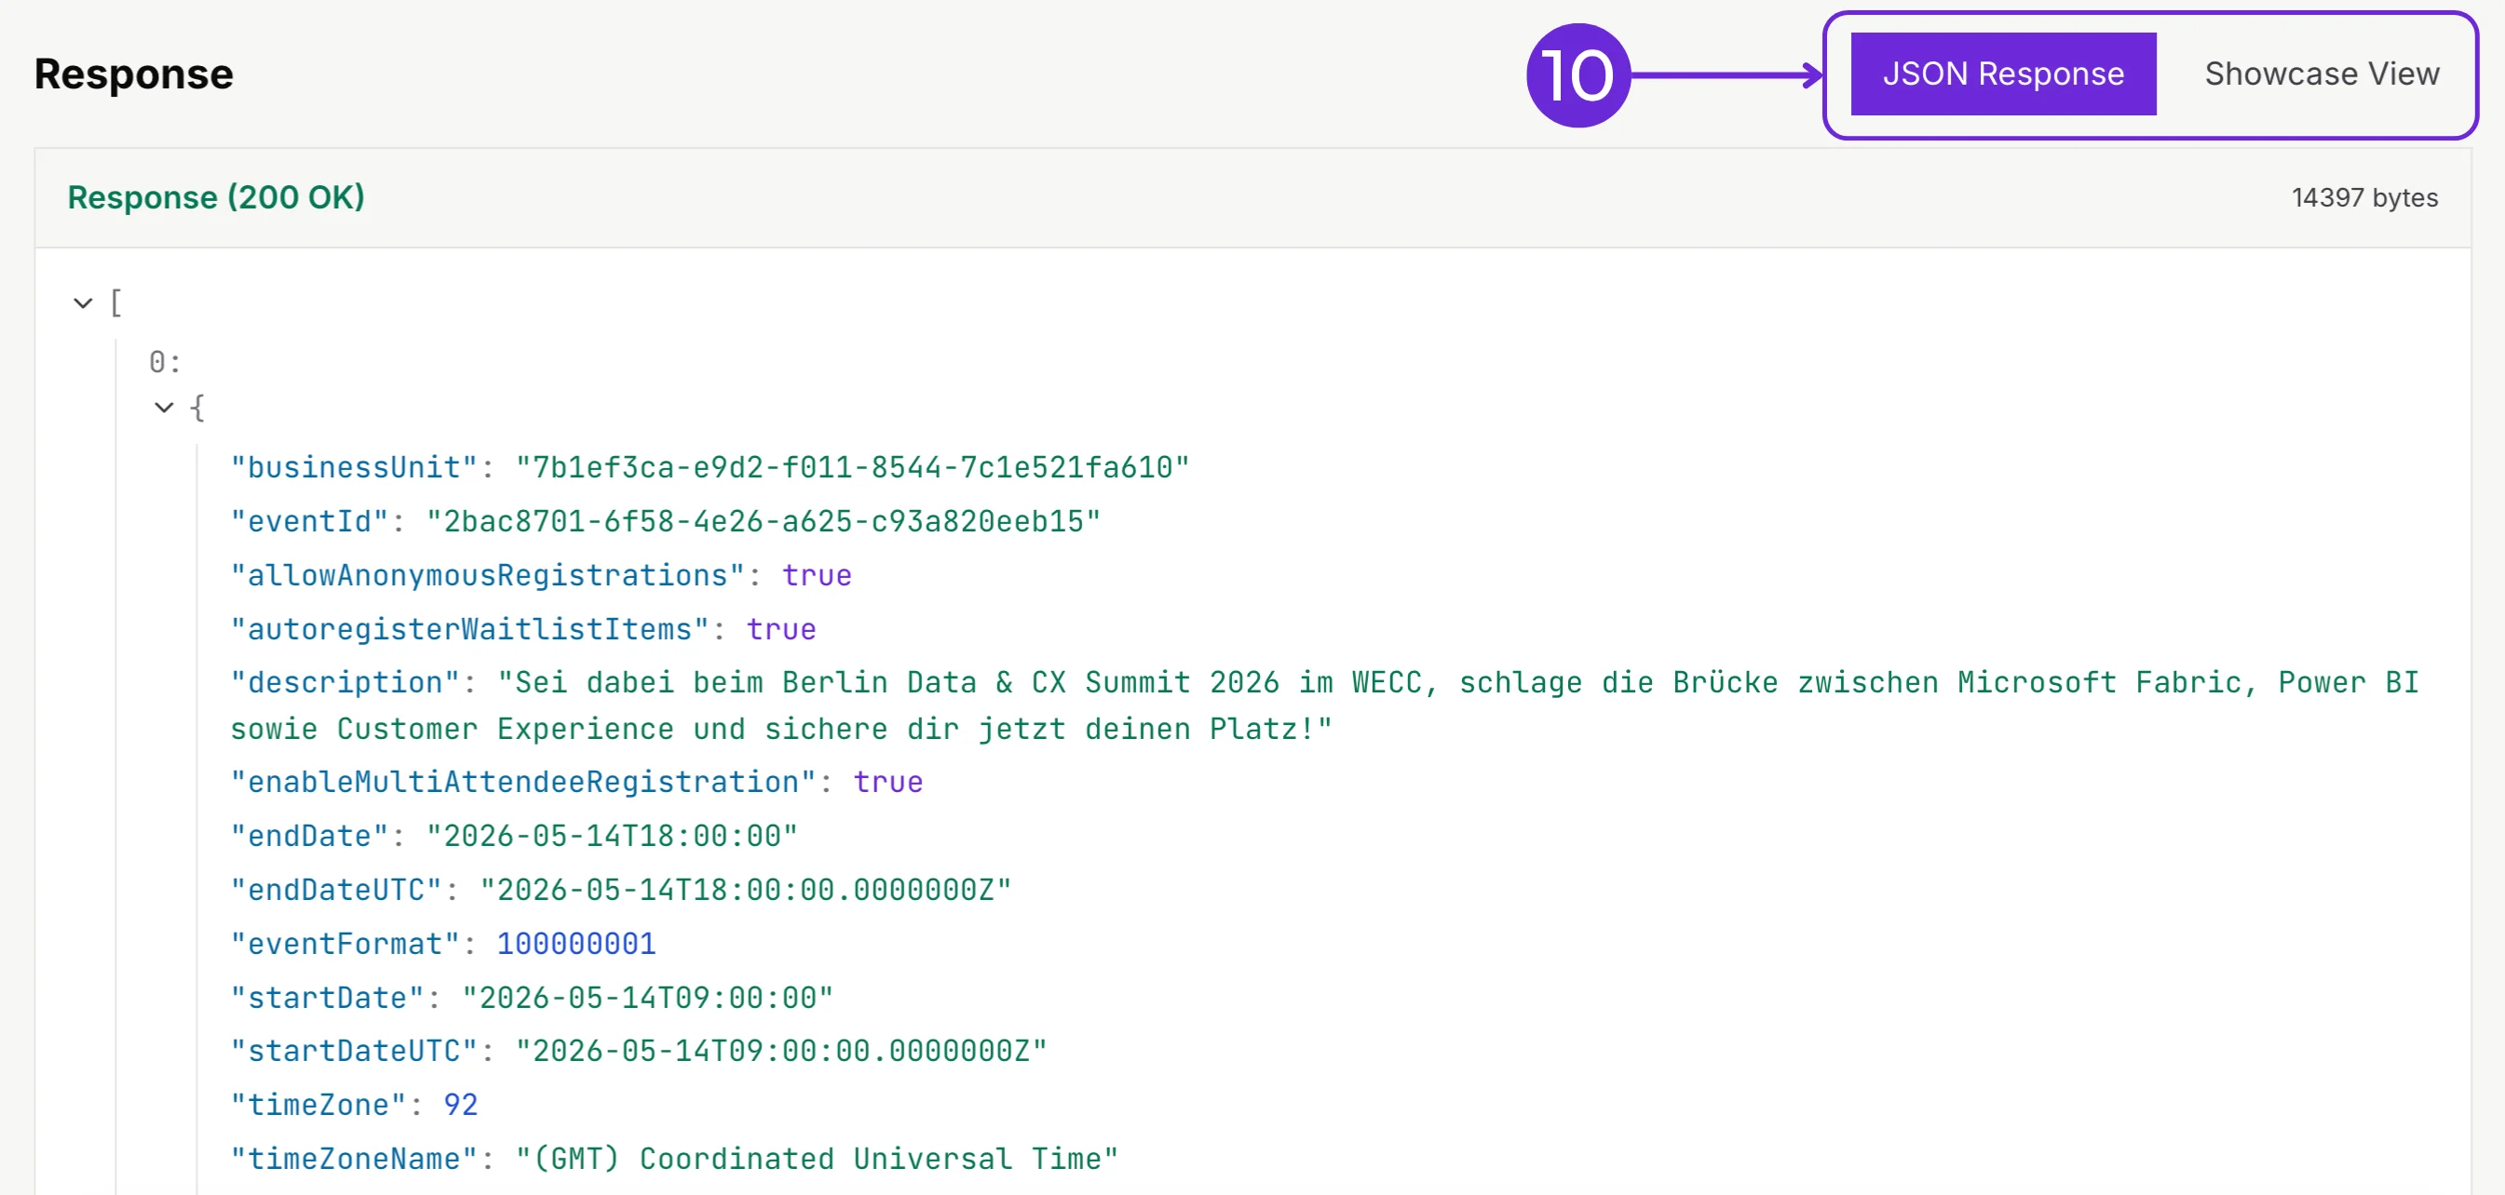Click the "description" key name
Screen dimensions: 2505x1195
[345, 683]
